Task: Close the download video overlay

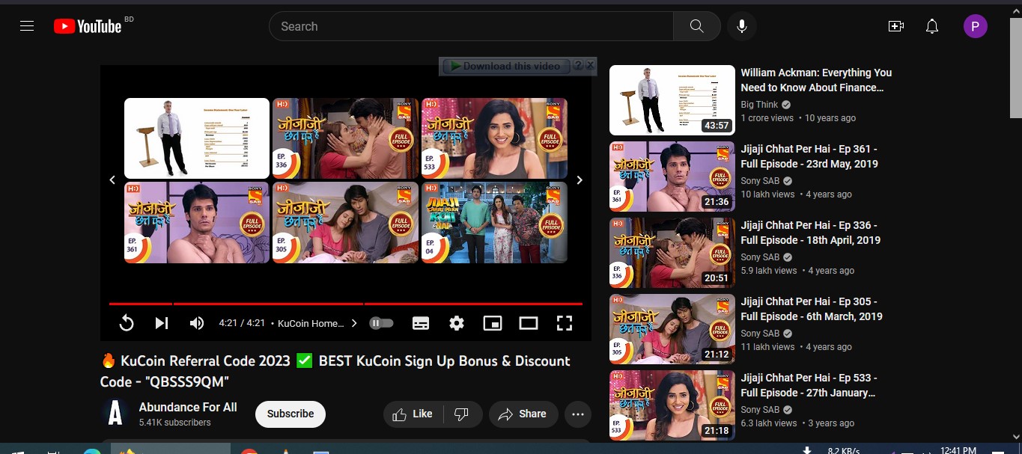Action: click(x=590, y=66)
